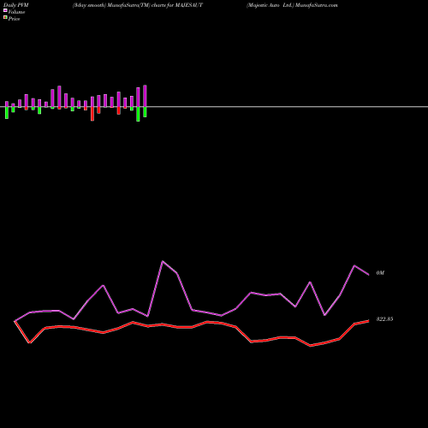Select the 'Volume' legend label
Viewport: 428px width, 428px height.
[16, 12]
